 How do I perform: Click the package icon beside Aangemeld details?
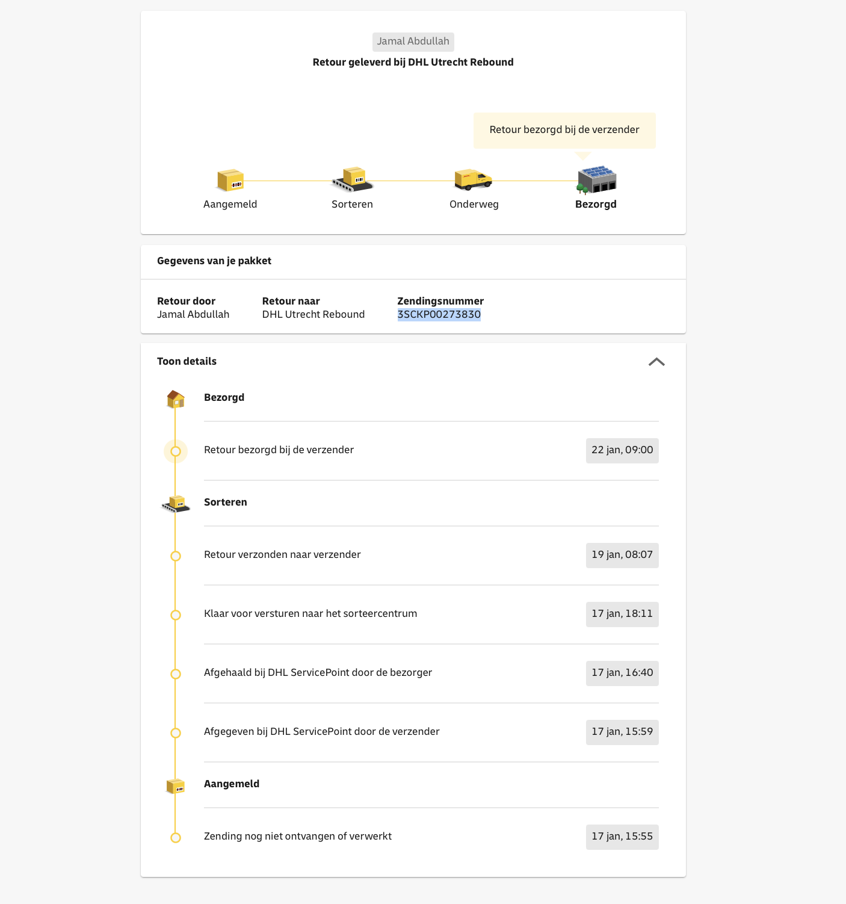175,786
